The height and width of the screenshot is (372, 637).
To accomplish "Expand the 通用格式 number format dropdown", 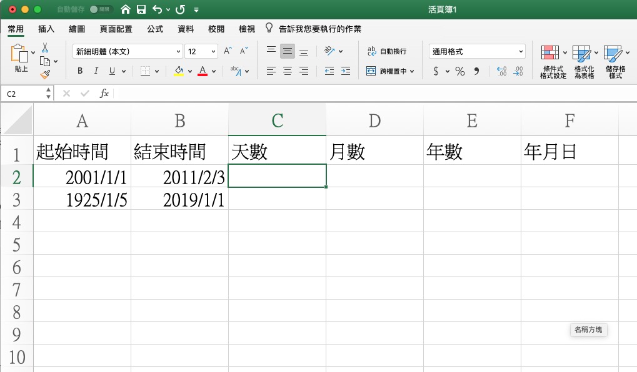I will [x=520, y=52].
